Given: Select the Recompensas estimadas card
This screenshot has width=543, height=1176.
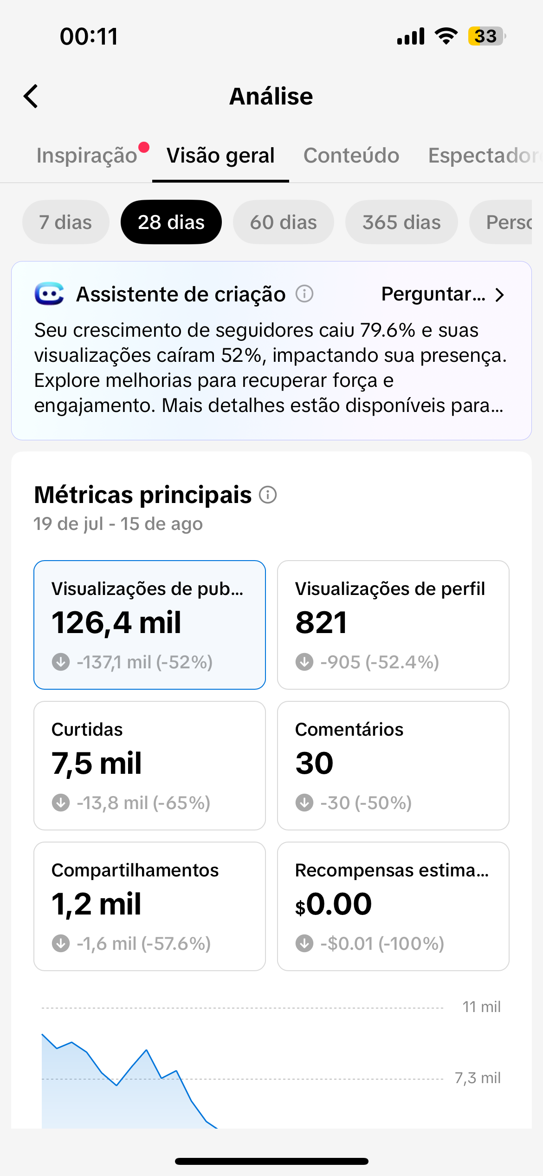Looking at the screenshot, I should click(393, 906).
